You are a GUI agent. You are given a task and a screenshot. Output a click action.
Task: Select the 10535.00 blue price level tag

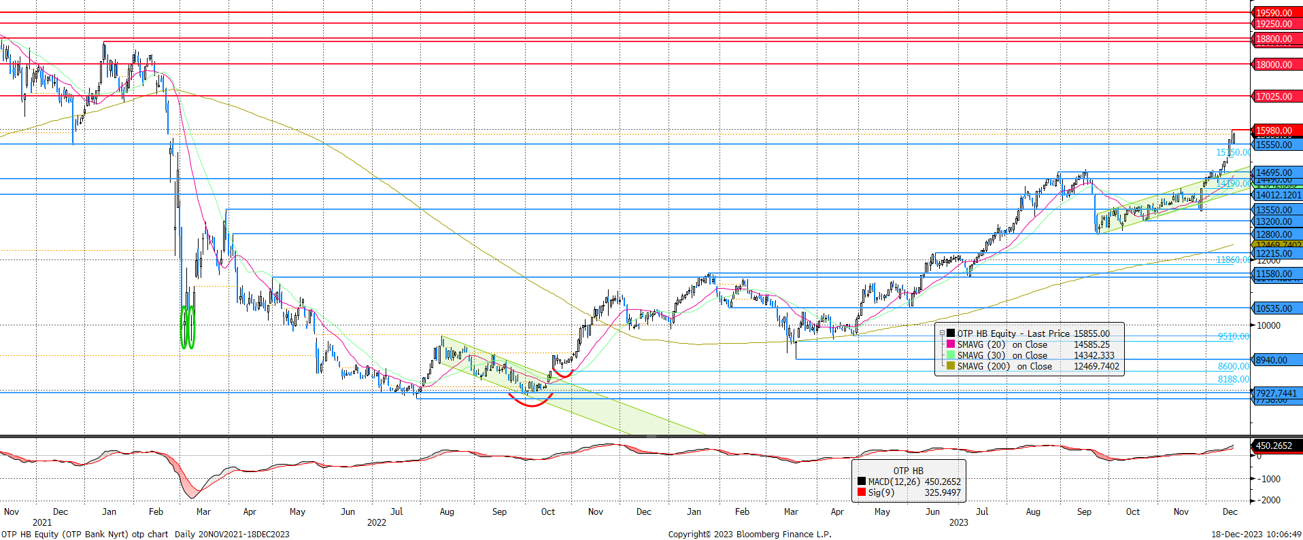pyautogui.click(x=1277, y=308)
